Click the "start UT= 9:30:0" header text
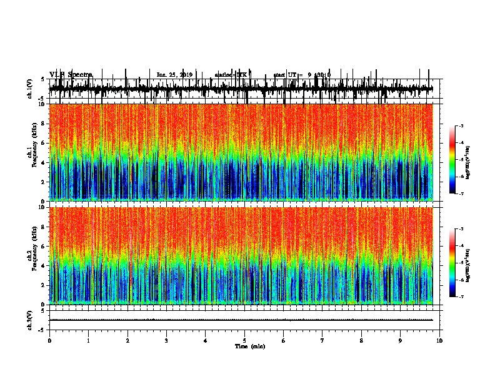This screenshot has height=382, width=495. tap(302, 75)
